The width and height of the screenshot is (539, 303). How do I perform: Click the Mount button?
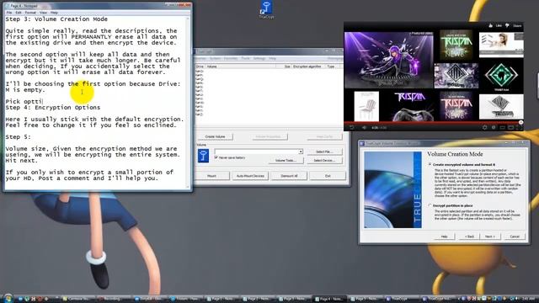[211, 176]
